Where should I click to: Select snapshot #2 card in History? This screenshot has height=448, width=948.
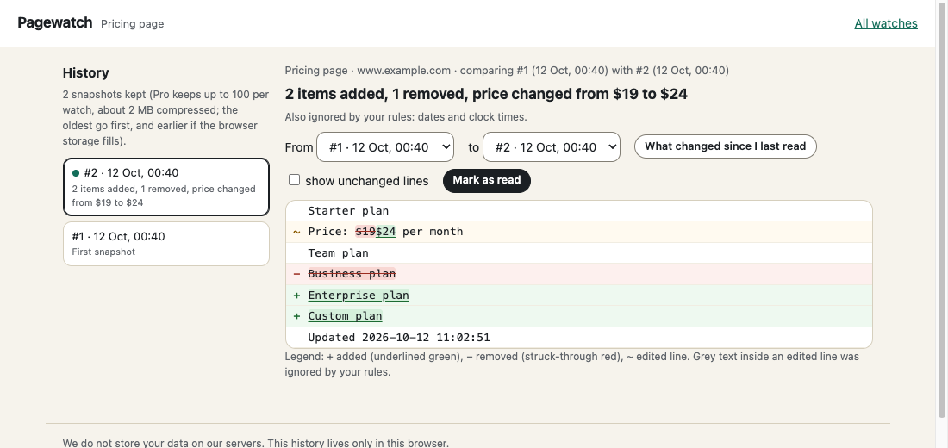(x=166, y=187)
